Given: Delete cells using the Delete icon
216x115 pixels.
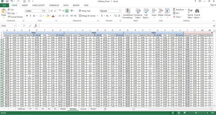Looking at the screenshot, I should (x=161, y=11).
